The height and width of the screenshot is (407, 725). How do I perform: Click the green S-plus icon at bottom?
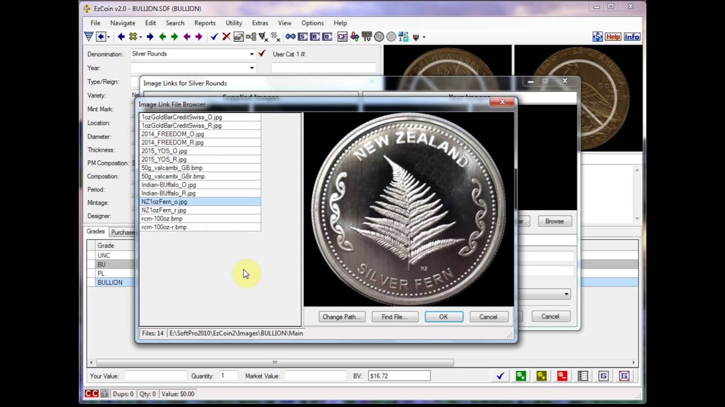coord(521,376)
